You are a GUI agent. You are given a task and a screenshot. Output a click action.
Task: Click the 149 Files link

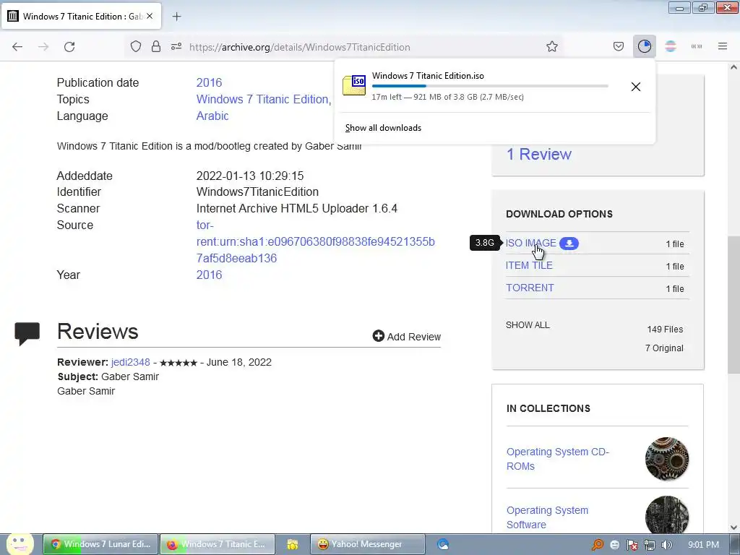(665, 330)
